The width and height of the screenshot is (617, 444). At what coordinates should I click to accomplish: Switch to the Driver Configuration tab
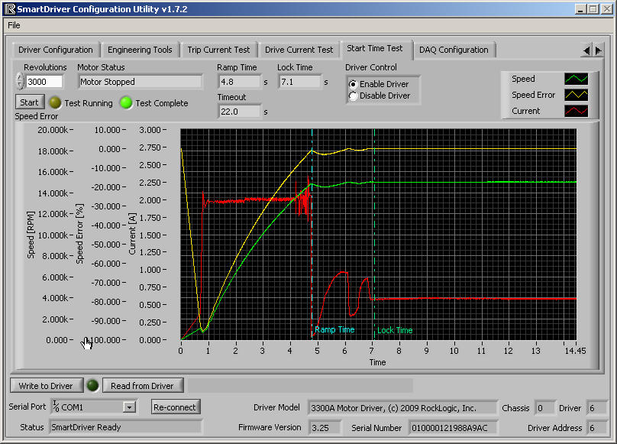tap(56, 50)
